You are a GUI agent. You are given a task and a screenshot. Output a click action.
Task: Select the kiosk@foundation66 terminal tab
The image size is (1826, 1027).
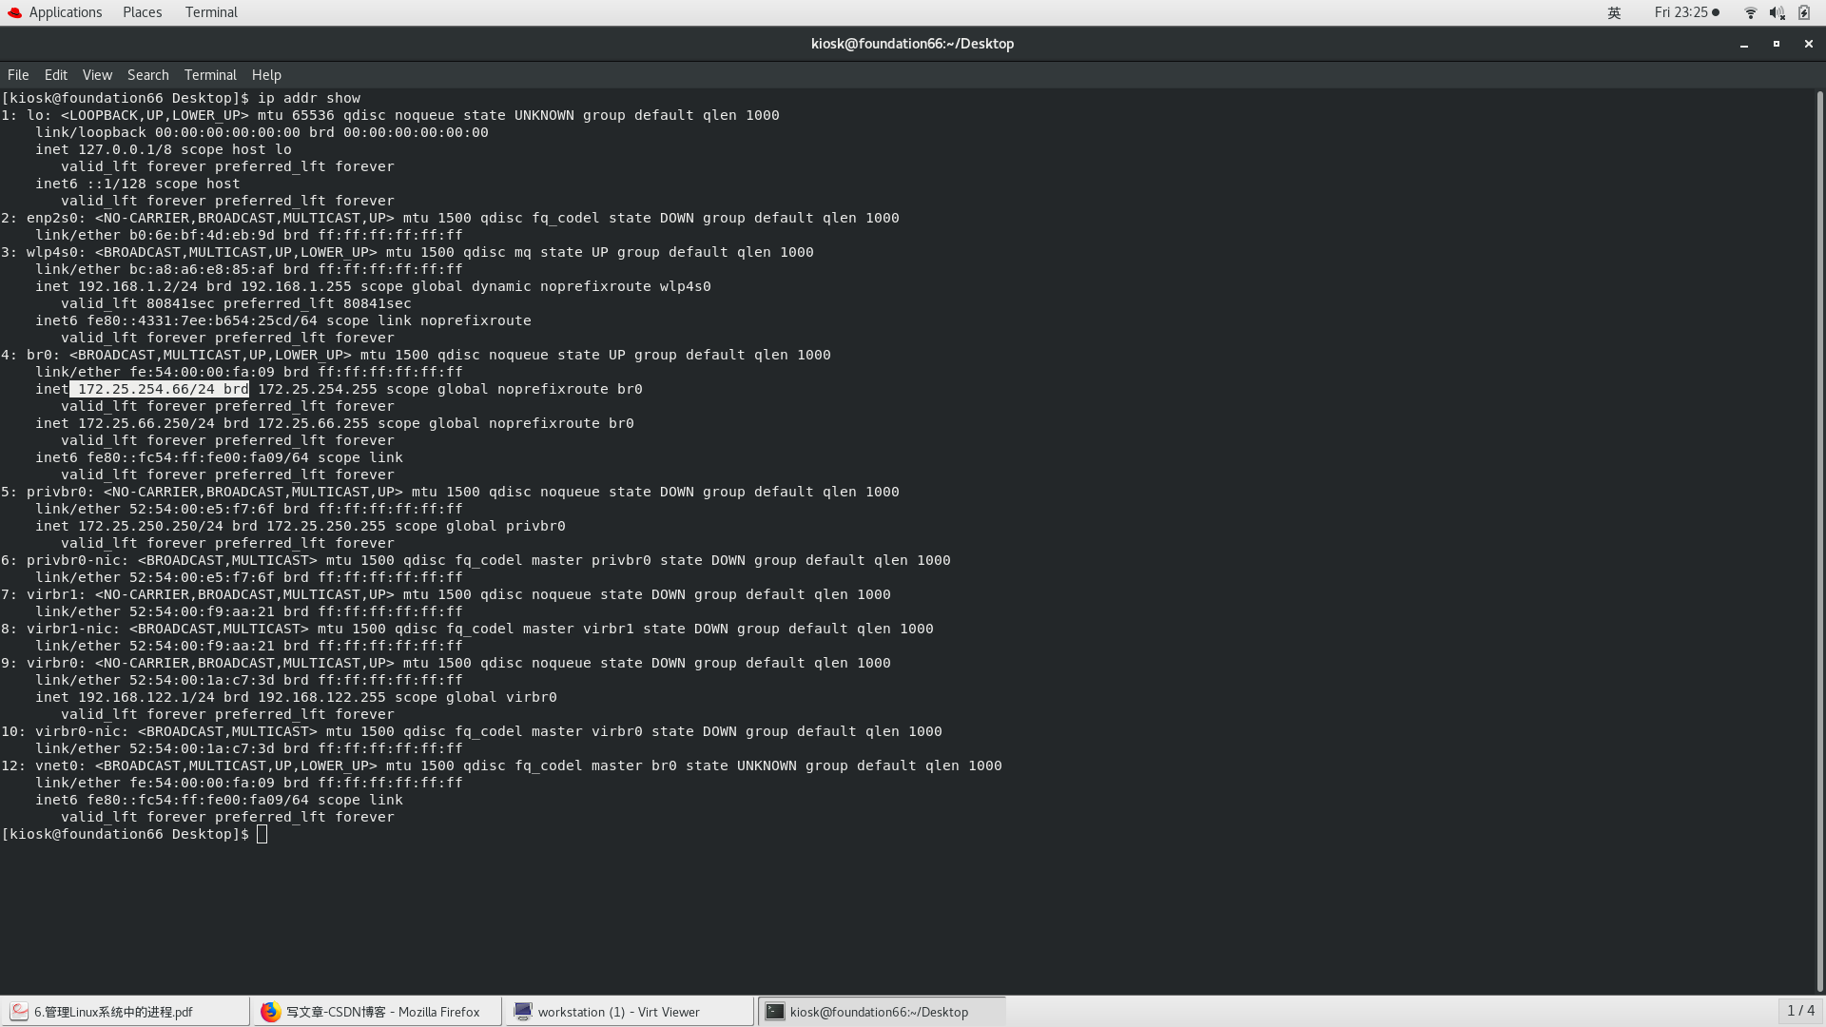click(x=879, y=1011)
